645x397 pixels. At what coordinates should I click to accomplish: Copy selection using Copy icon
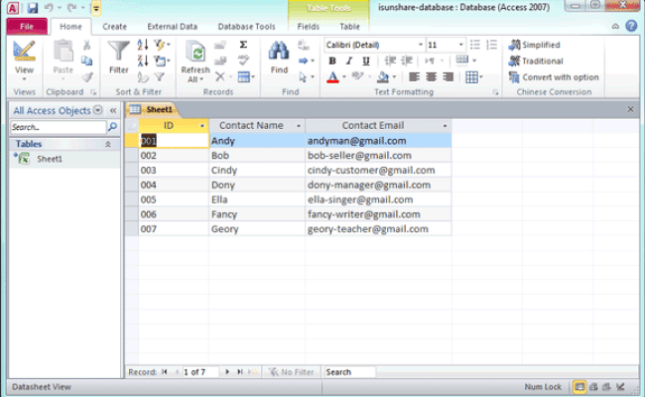pyautogui.click(x=86, y=61)
